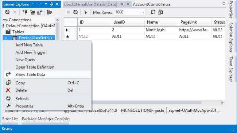Open the Solution Explorer side tab
The height and width of the screenshot is (133, 237).
pyautogui.click(x=231, y=37)
